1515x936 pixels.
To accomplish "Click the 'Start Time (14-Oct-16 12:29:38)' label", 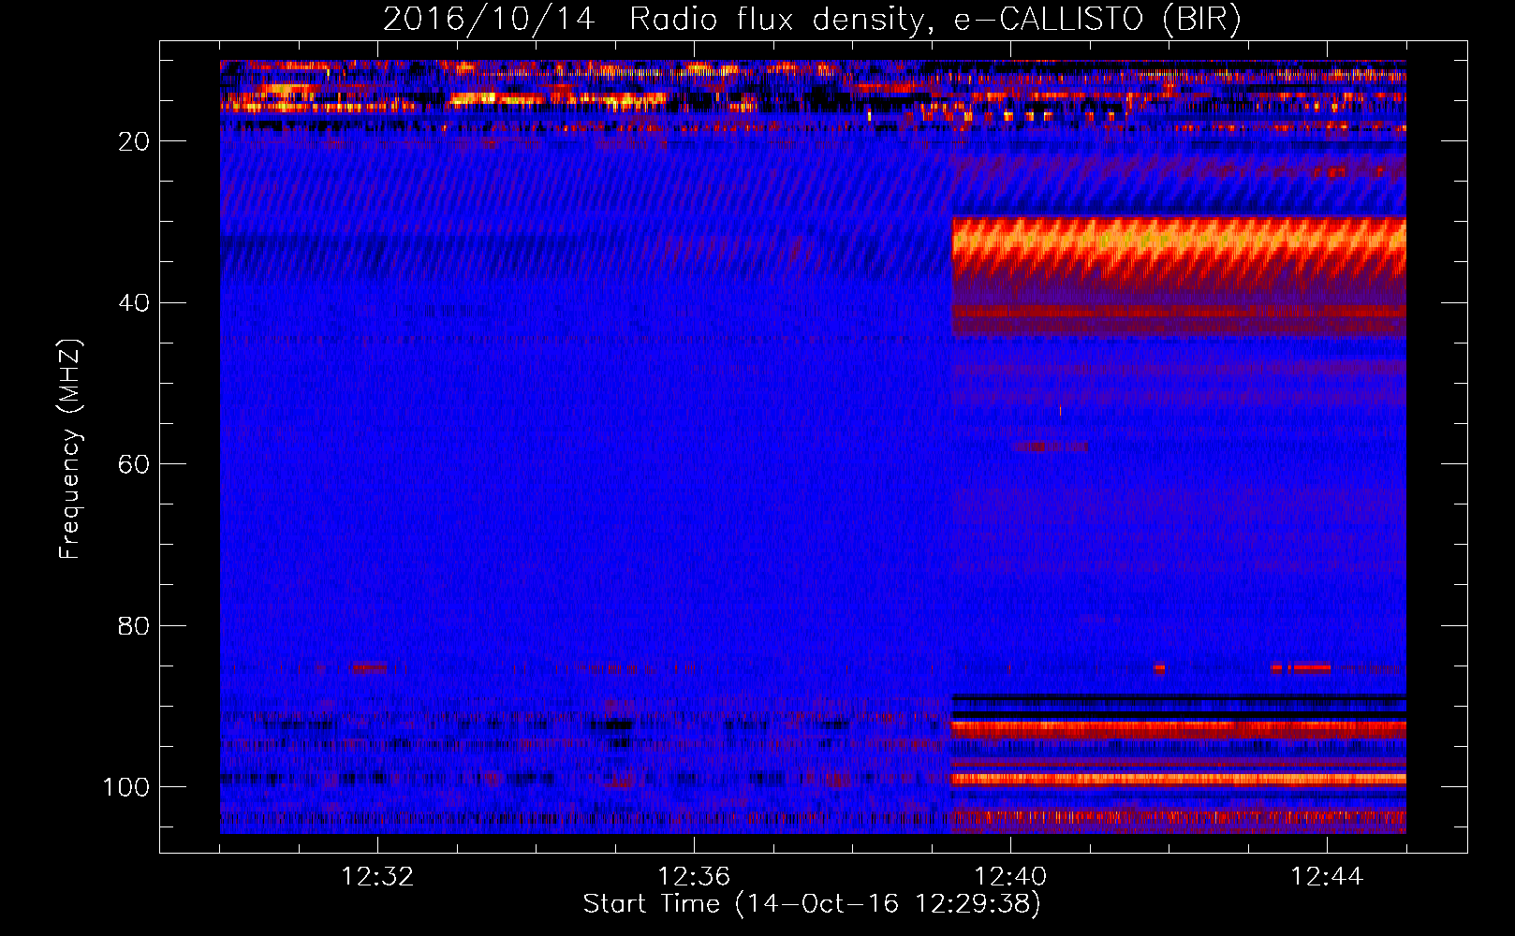I will click(812, 904).
